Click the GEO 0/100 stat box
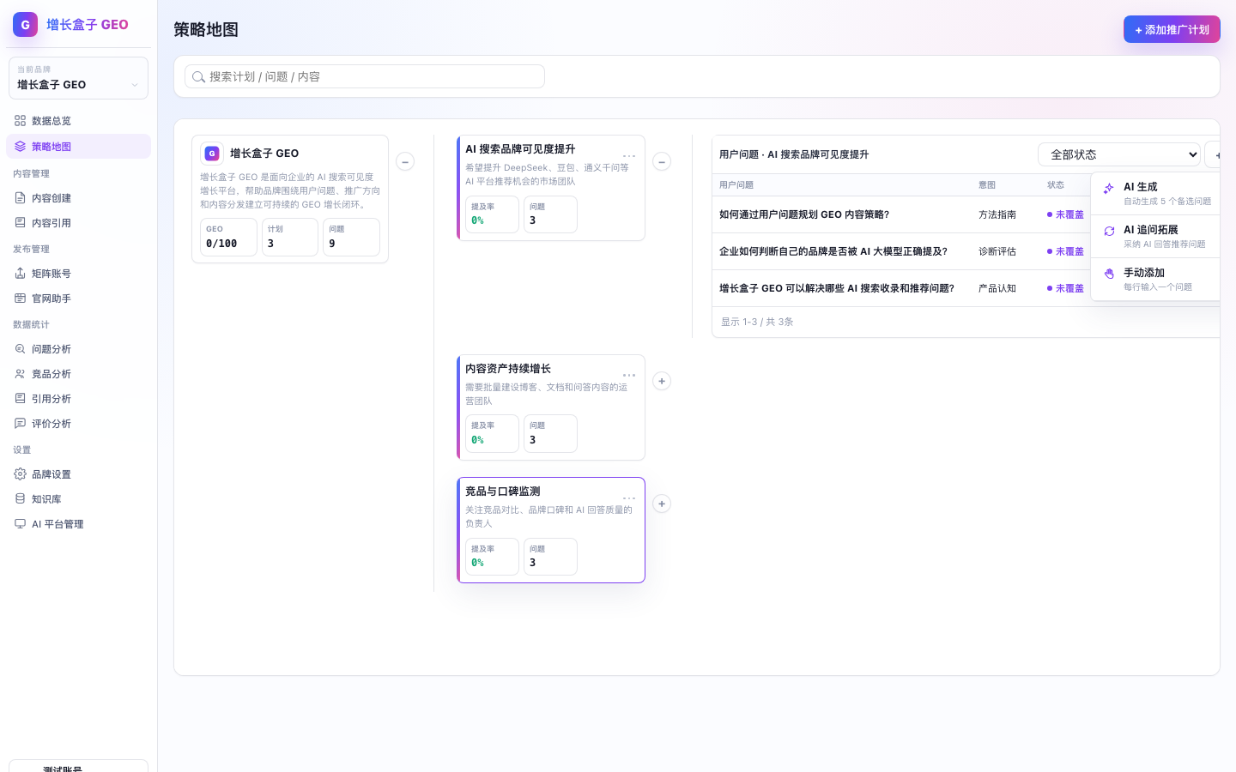The width and height of the screenshot is (1236, 772). (x=228, y=237)
